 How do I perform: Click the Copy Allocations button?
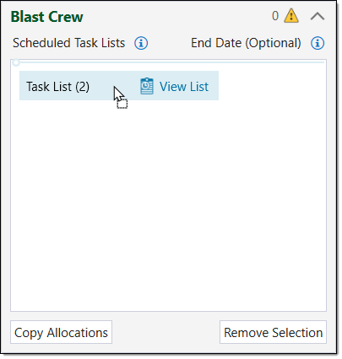pyautogui.click(x=61, y=332)
